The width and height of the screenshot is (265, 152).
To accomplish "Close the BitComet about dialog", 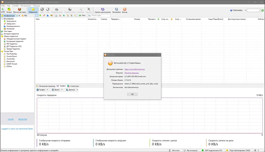I will click(159, 55).
